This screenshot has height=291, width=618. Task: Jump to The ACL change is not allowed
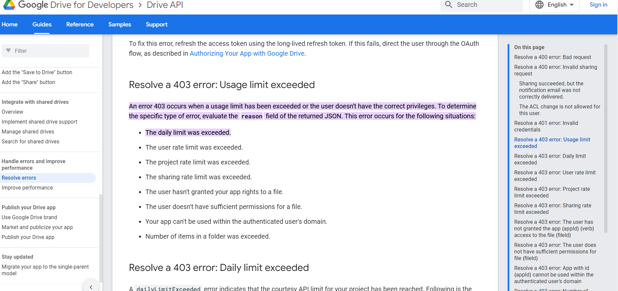(560, 110)
